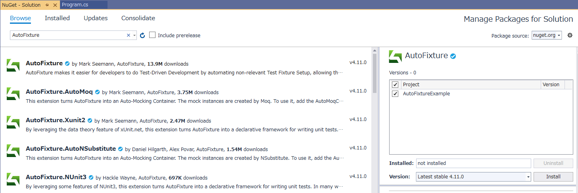Select the AutoFixture.AutoMoq package title
This screenshot has width=578, height=193.
click(59, 92)
